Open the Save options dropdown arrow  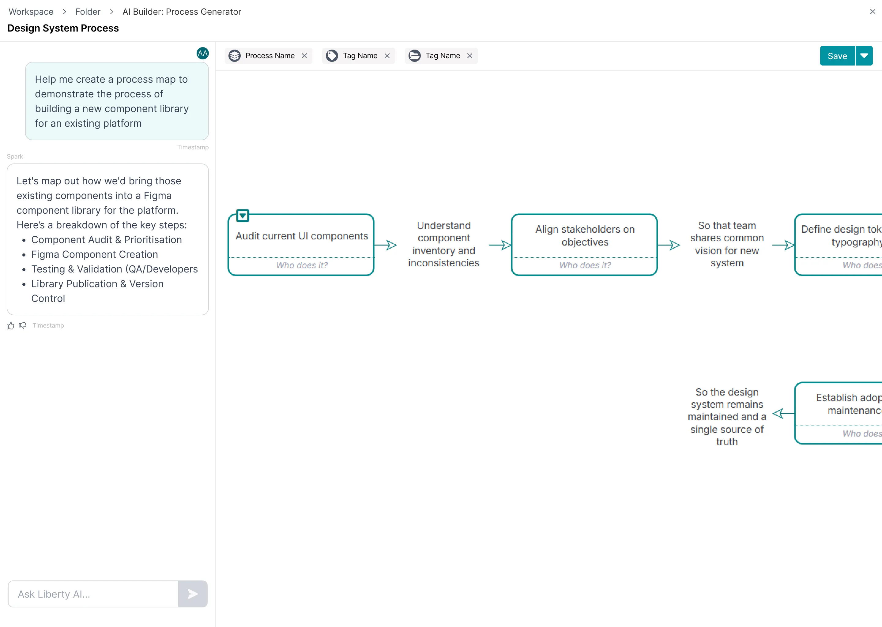[x=864, y=56]
